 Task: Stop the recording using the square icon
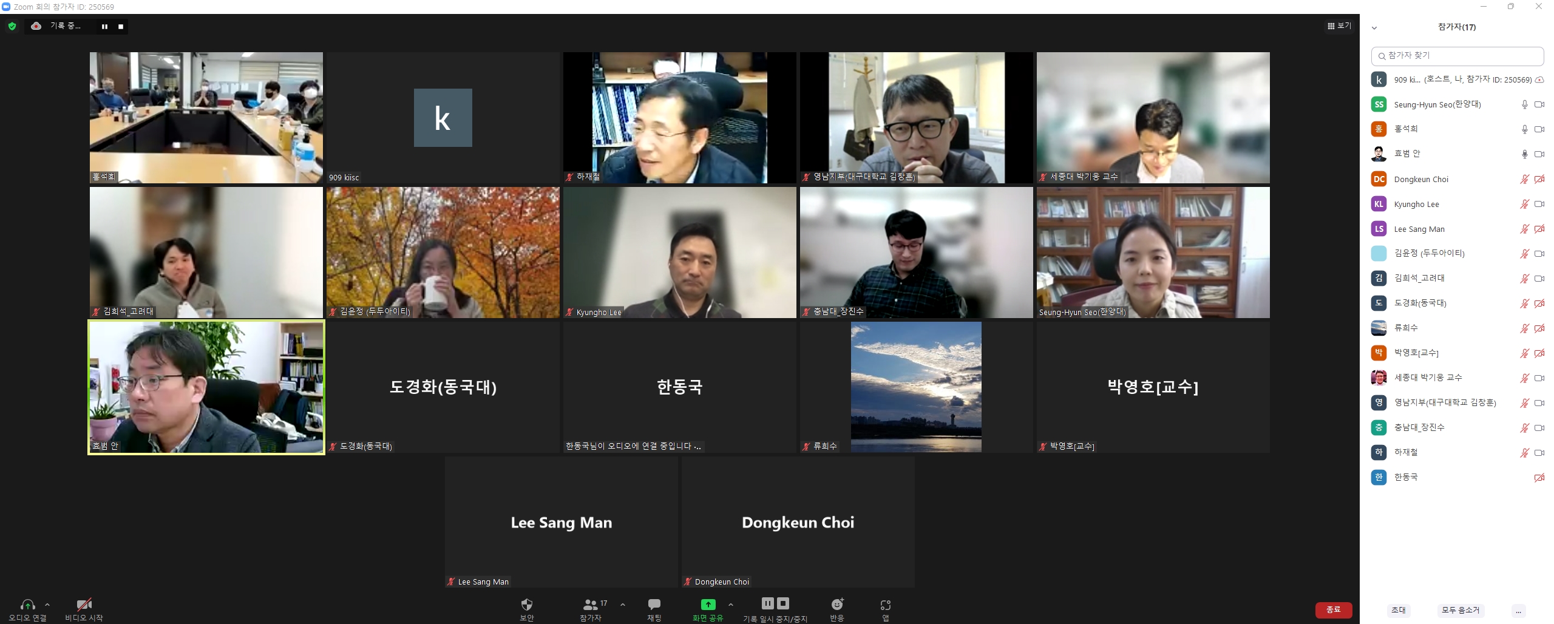(x=121, y=27)
